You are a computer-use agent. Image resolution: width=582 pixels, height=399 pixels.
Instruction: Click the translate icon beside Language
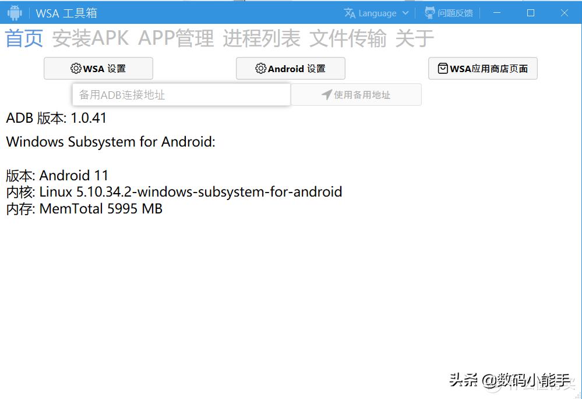coord(350,12)
